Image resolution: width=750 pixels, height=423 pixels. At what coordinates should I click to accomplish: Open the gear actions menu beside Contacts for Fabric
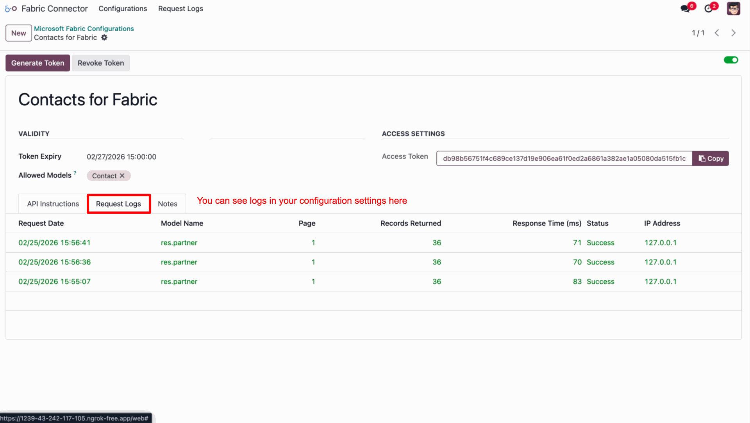tap(104, 38)
